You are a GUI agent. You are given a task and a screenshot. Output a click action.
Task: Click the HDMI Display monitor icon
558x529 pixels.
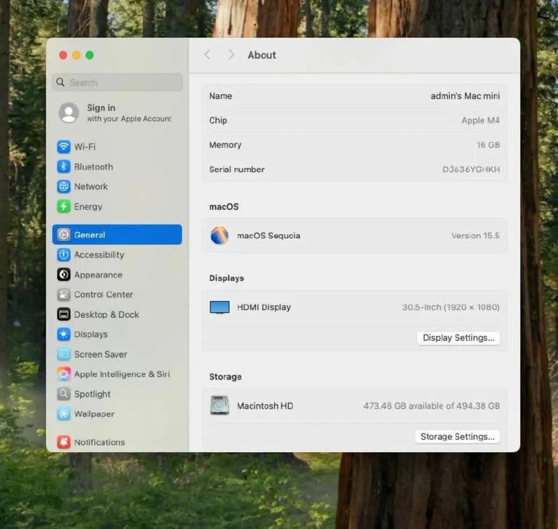point(219,307)
